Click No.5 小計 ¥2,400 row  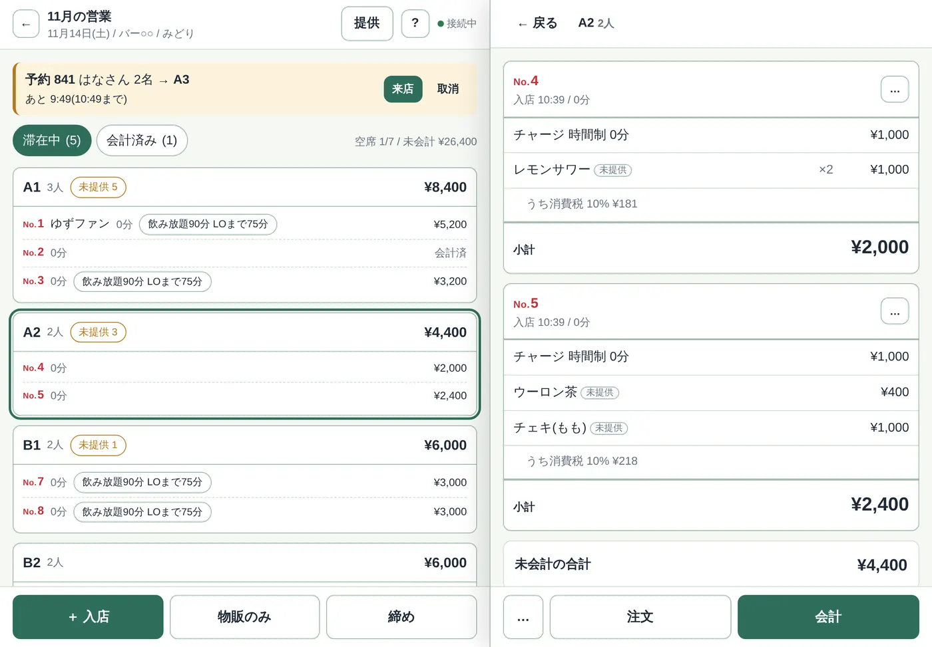click(711, 505)
